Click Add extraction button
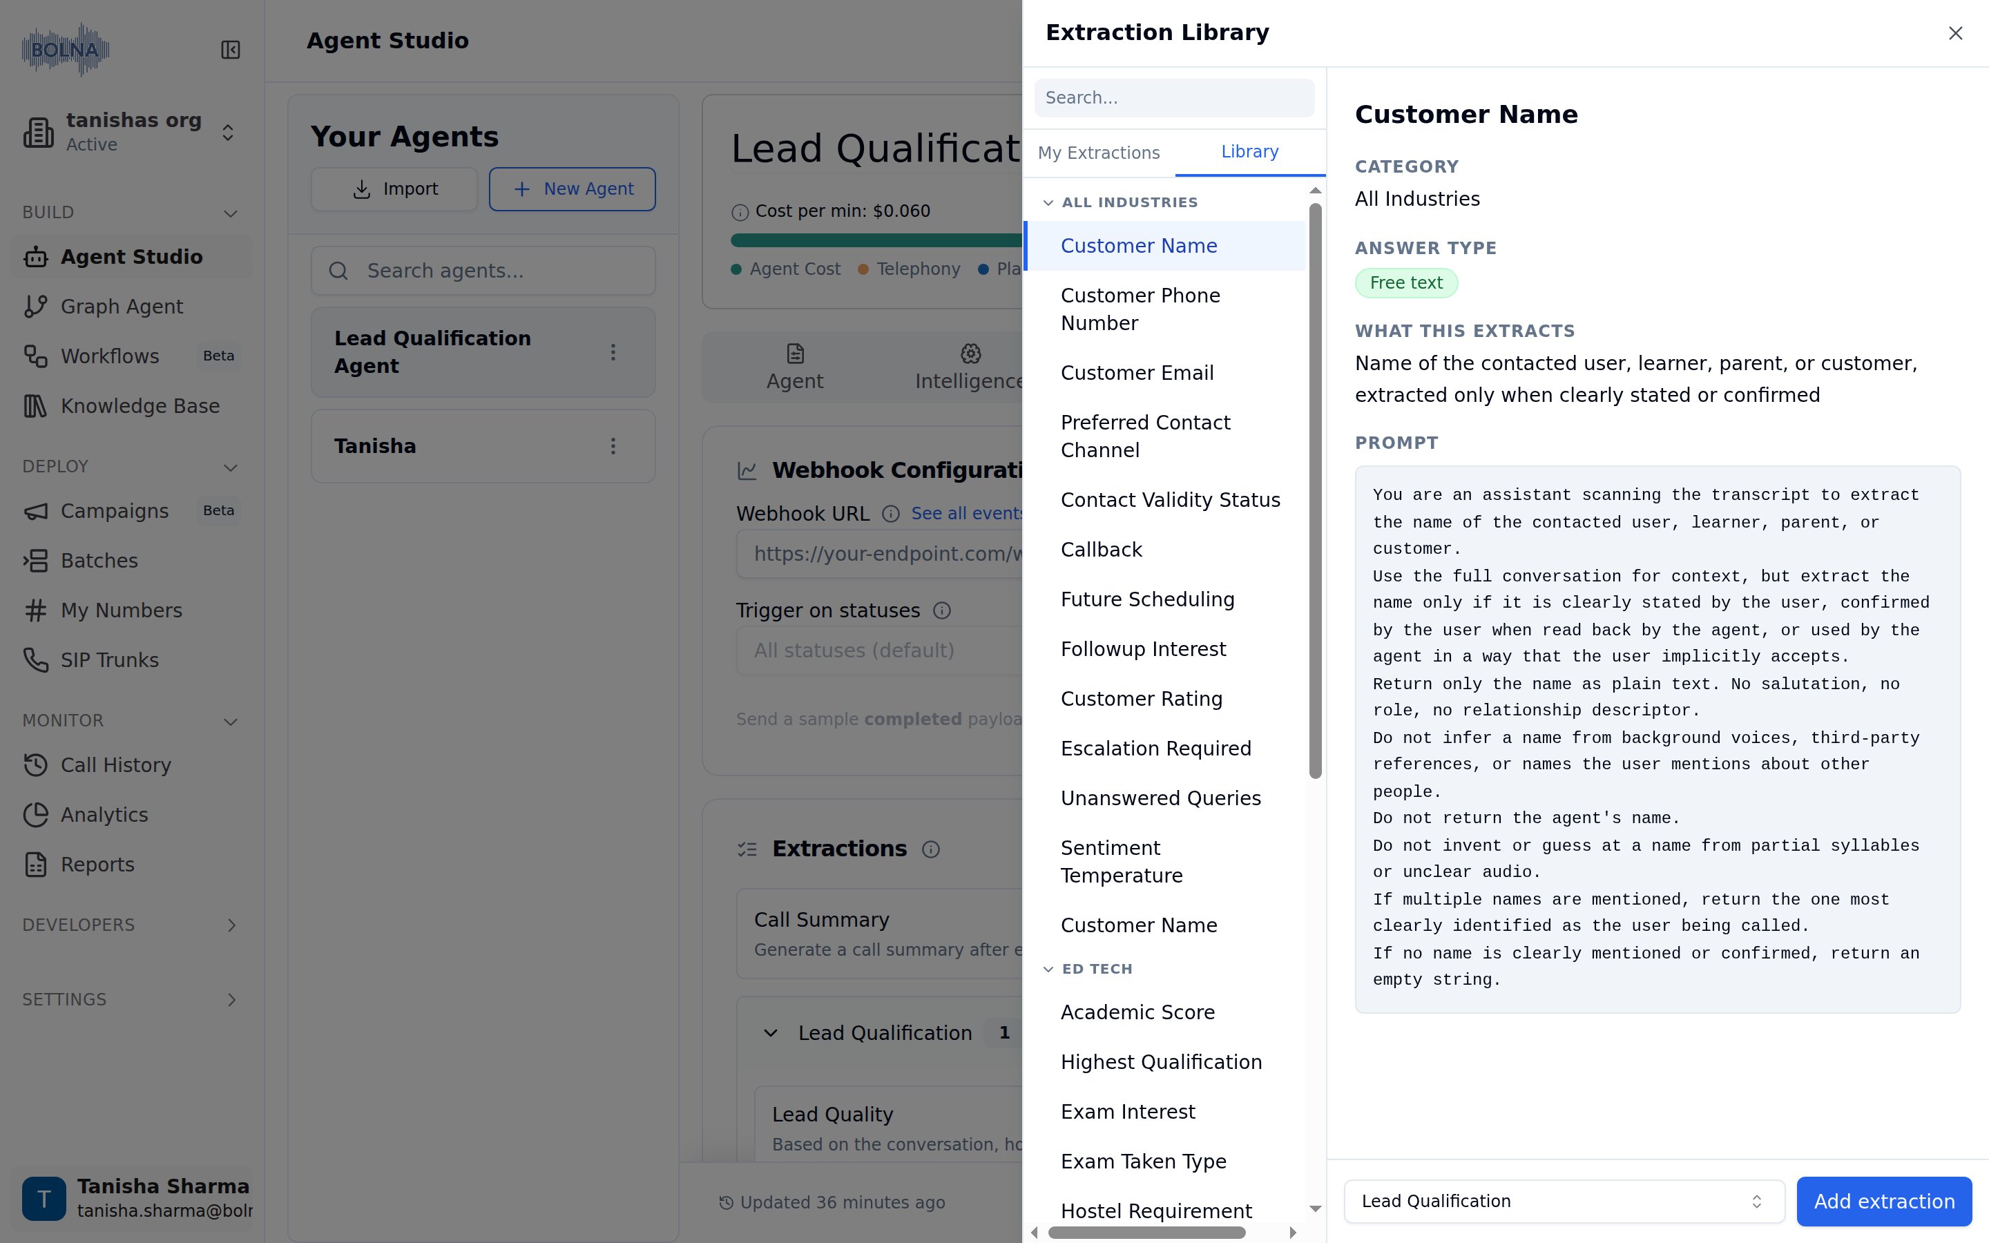Image resolution: width=1989 pixels, height=1243 pixels. coord(1884,1202)
